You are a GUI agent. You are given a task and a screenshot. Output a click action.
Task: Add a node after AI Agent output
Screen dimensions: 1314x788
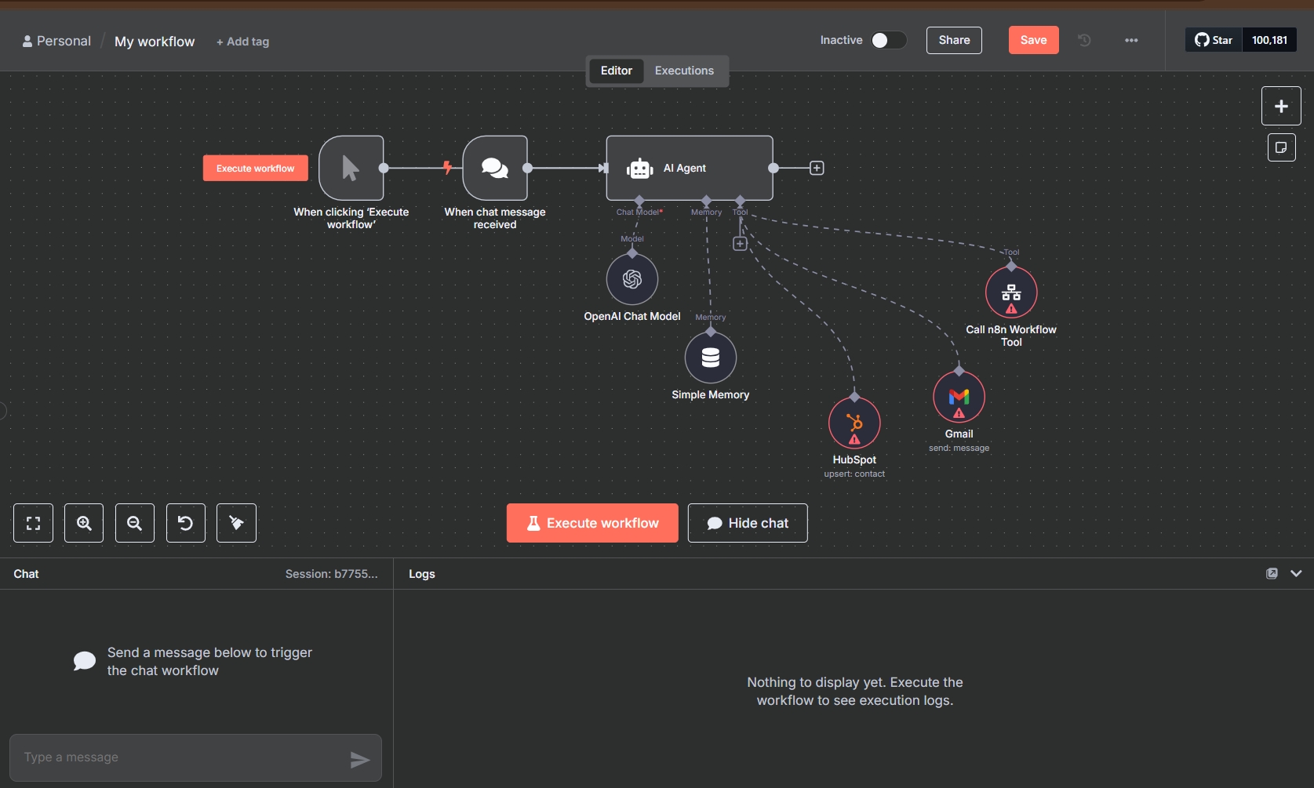coord(817,168)
